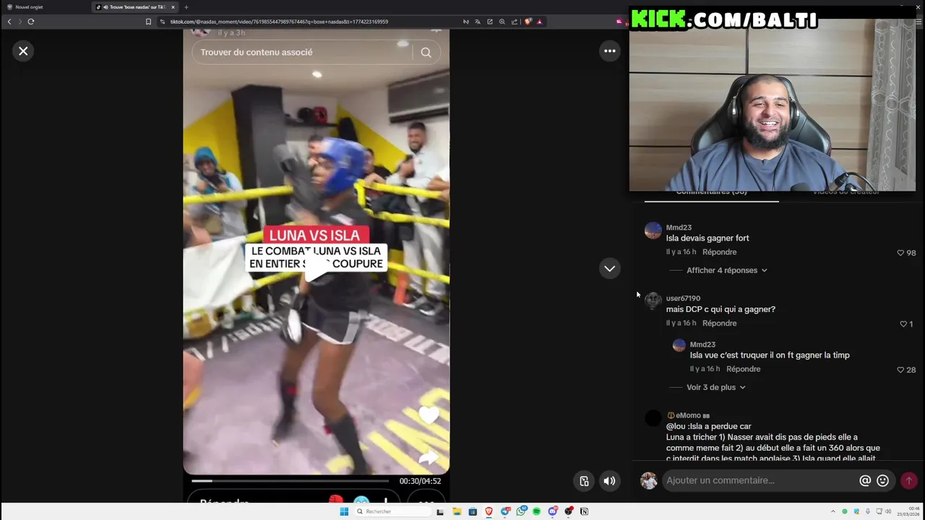The height and width of the screenshot is (520, 925).
Task: Toggle picture-in-picture floating player icon
Action: tap(584, 481)
